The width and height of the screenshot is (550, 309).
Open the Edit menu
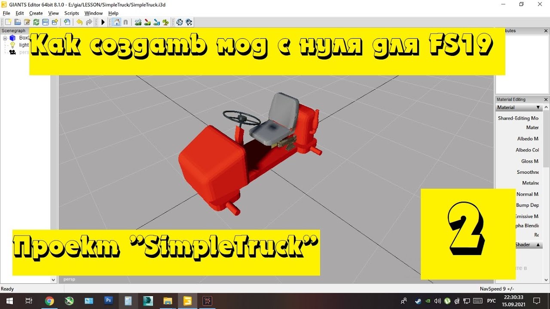coord(20,13)
